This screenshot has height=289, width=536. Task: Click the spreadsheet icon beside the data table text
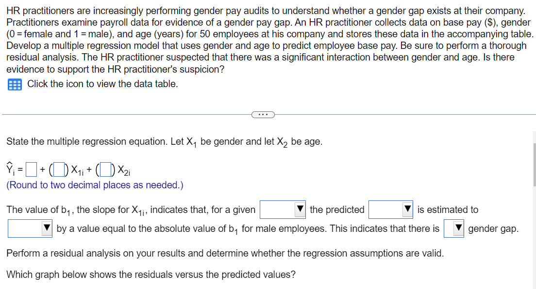[x=14, y=84]
